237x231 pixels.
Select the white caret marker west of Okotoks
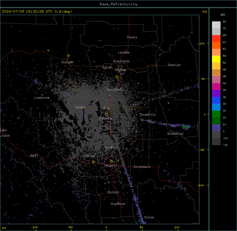coord(99,195)
